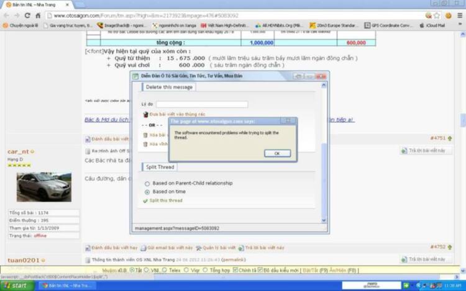Open the Windows start button
Screen dimensions: 466x291
17,285
